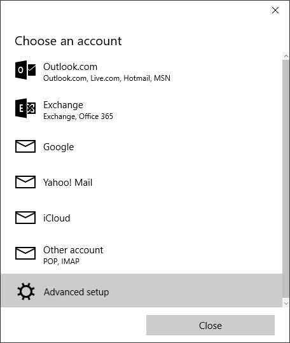Click the 'Exchange, Office 365' subtitle
Screen dimensions: 290x343
click(78, 116)
